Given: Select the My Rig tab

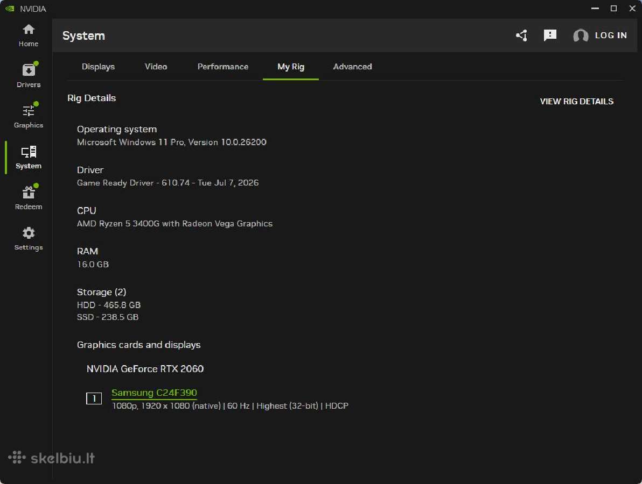Looking at the screenshot, I should [x=291, y=67].
